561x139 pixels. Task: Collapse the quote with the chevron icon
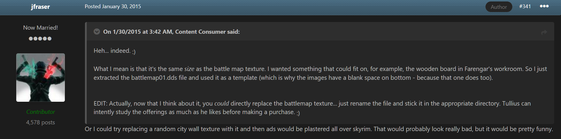click(x=97, y=32)
